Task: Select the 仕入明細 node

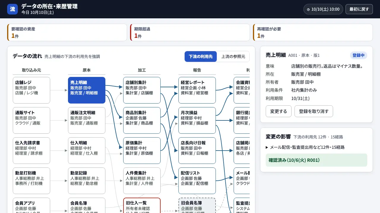Action: tap(87, 151)
